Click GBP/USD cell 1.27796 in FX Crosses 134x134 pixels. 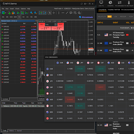click(x=70, y=87)
